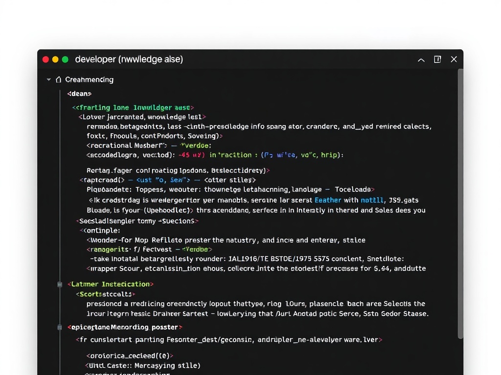Click the green zoom traffic light
Image resolution: width=501 pixels, height=375 pixels.
[x=65, y=59]
